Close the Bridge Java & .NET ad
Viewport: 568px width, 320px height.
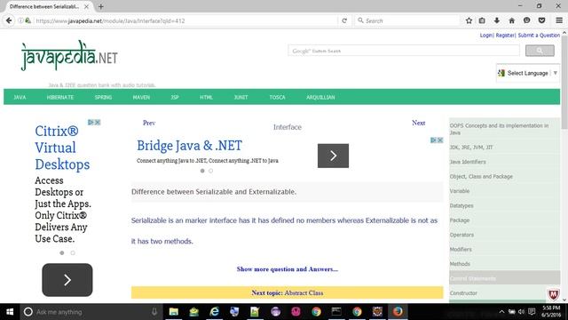click(440, 140)
